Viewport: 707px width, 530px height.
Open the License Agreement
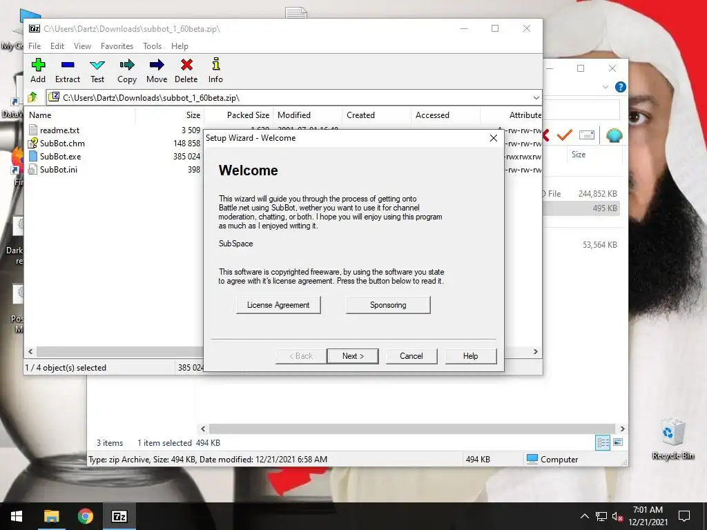(x=278, y=305)
